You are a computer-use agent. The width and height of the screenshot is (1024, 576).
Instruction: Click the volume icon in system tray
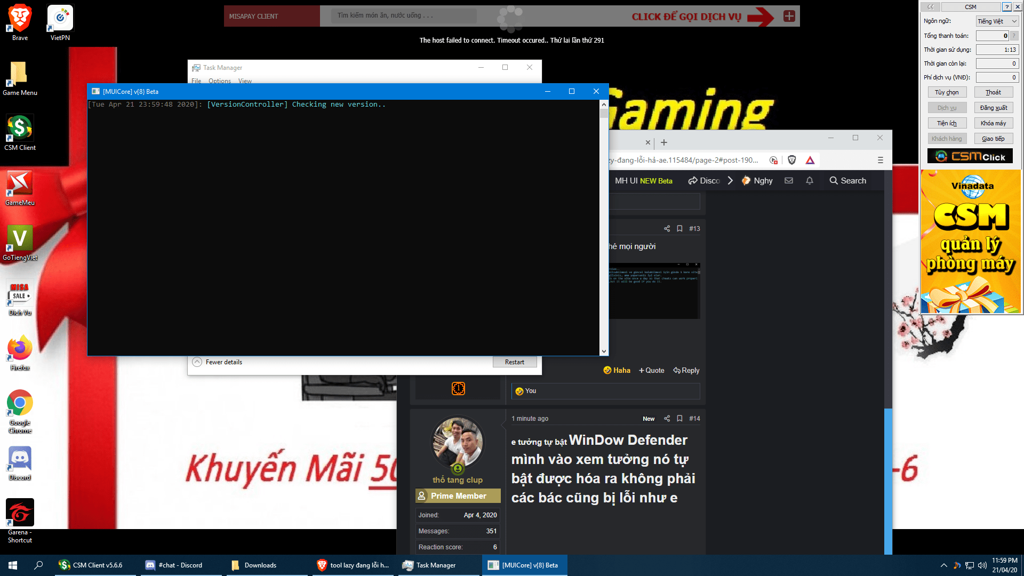[982, 565]
